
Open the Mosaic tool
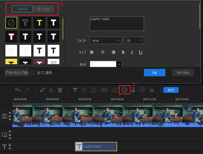tap(104, 90)
